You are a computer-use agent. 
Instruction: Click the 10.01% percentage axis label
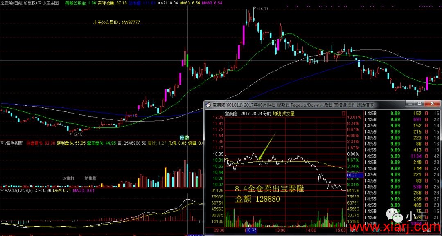pos(354,117)
